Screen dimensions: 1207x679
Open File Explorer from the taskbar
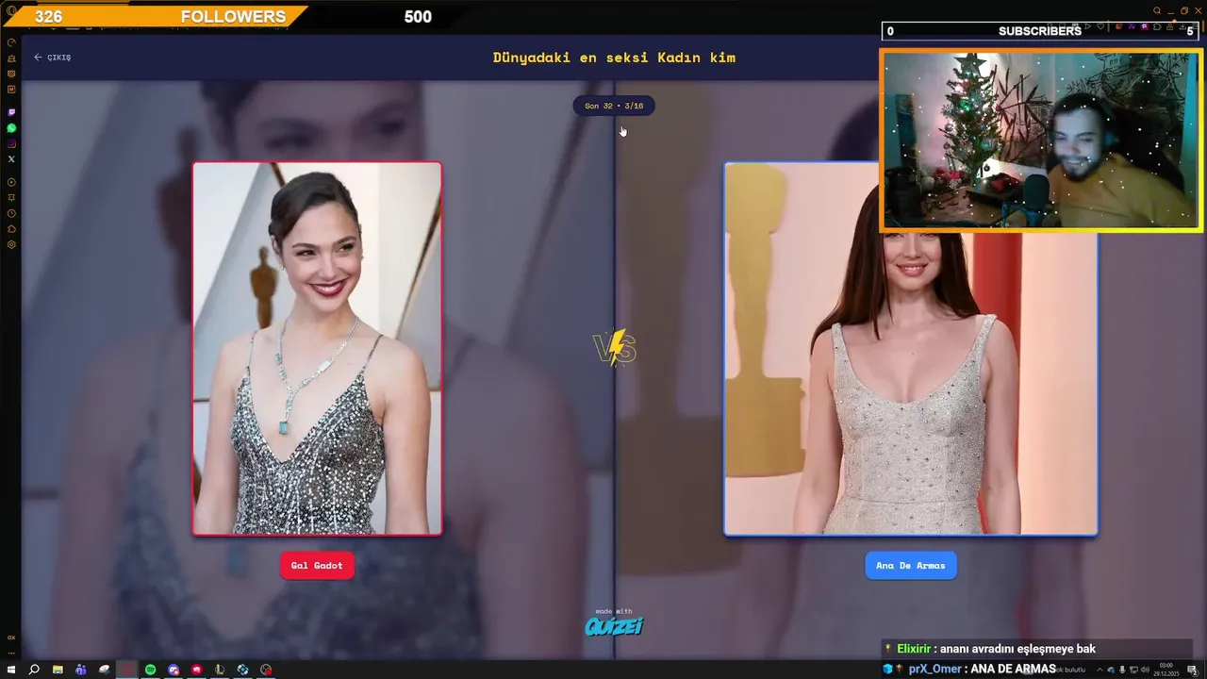pyautogui.click(x=58, y=670)
